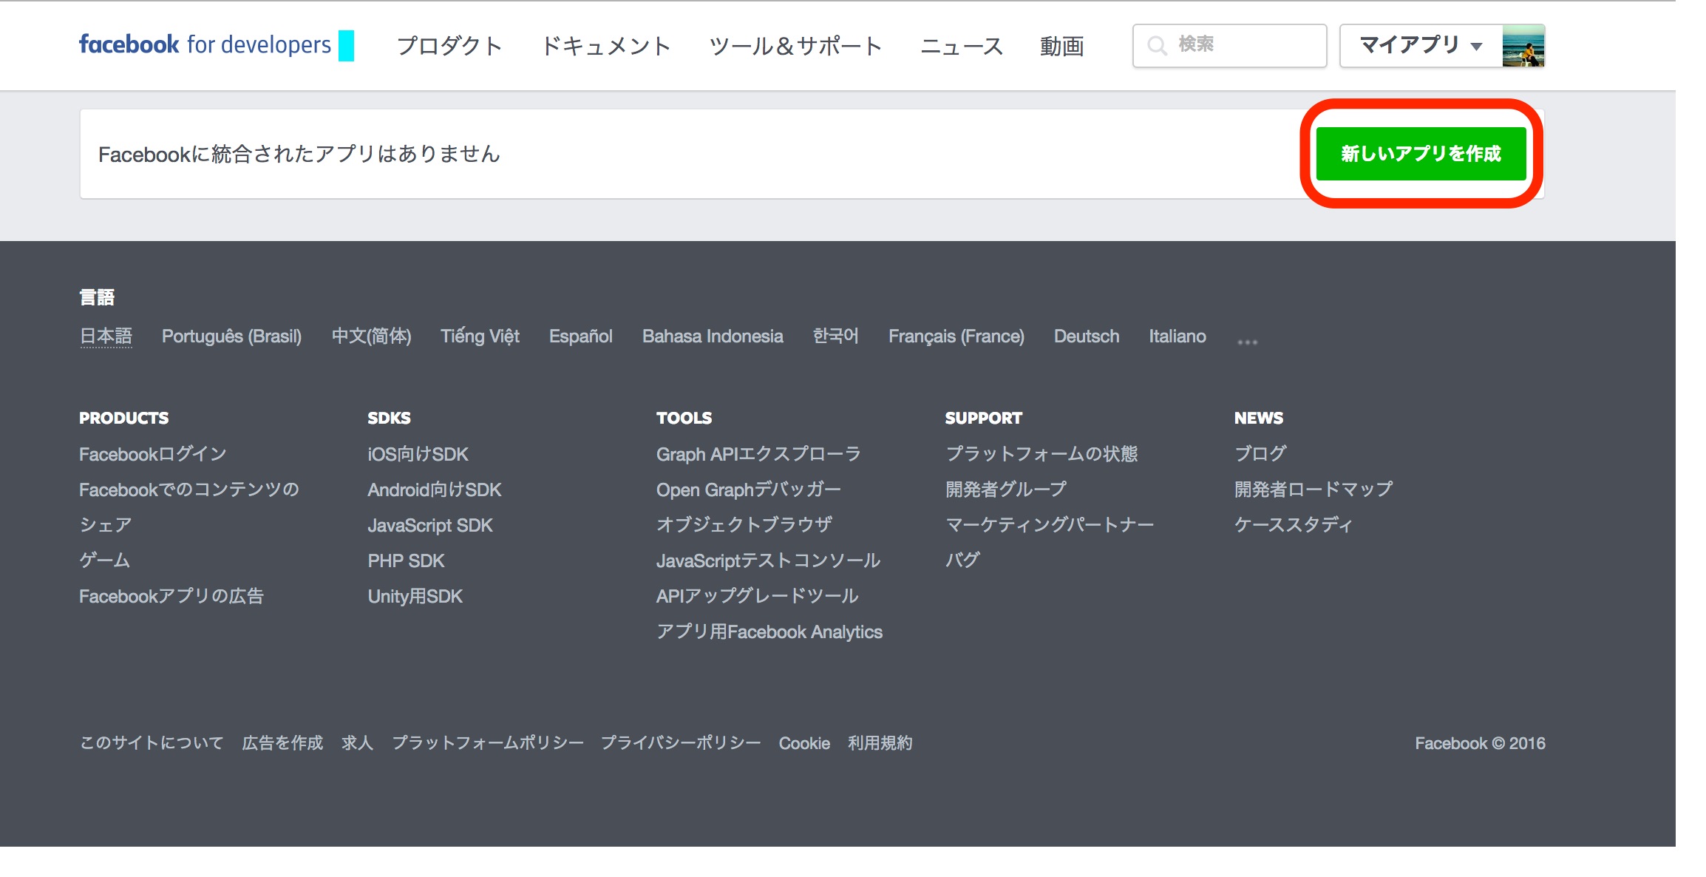This screenshot has height=877, width=1706.
Task: Open マーケティングパートナー link
Action: pyautogui.click(x=1050, y=525)
